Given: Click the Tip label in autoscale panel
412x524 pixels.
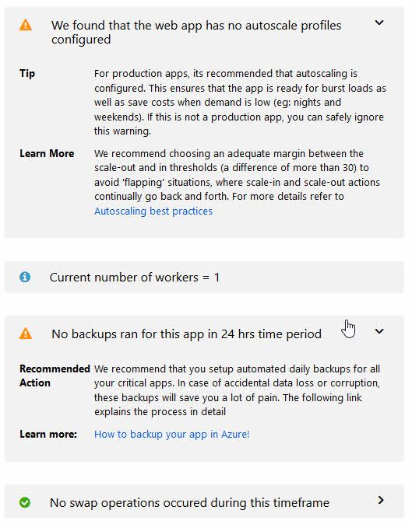Looking at the screenshot, I should (x=27, y=74).
